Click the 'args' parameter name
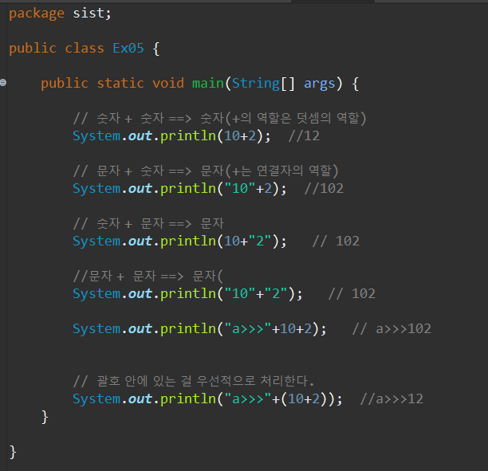Image resolution: width=488 pixels, height=471 pixels. point(319,84)
